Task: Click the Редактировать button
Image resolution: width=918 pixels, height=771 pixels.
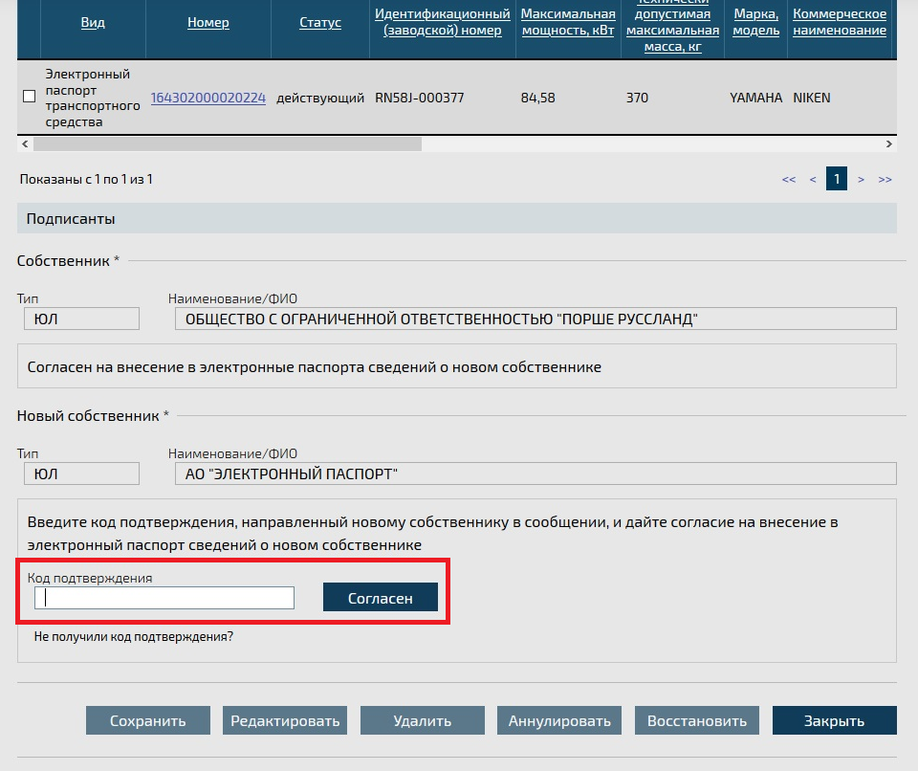Action: click(x=285, y=720)
